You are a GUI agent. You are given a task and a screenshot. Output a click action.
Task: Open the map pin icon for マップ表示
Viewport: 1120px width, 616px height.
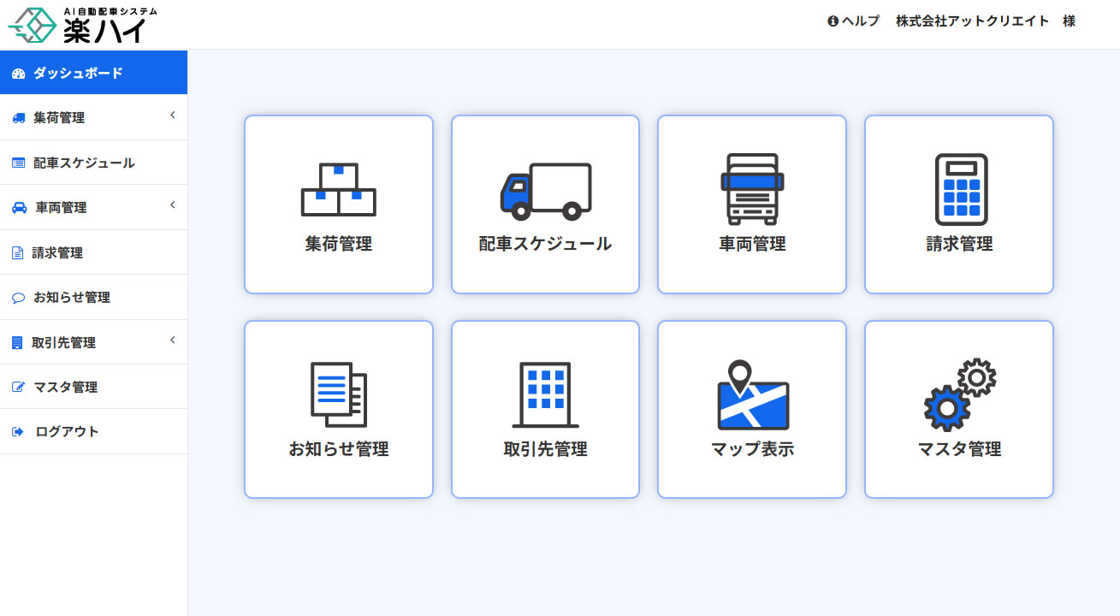pyautogui.click(x=752, y=394)
